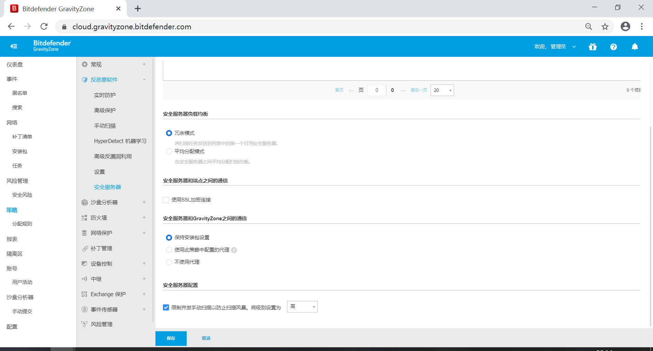Select the 冗余模式 radio button
This screenshot has width=653, height=351.
(169, 133)
